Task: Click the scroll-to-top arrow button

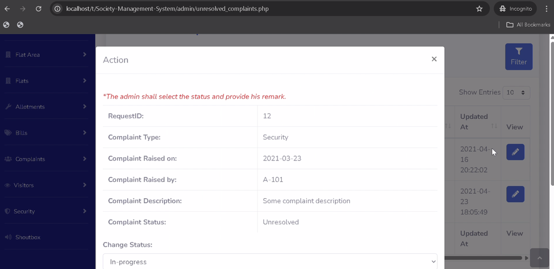Action: [x=539, y=258]
